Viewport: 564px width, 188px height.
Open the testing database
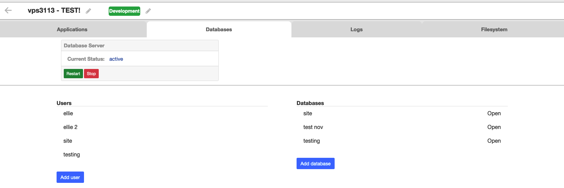494,141
